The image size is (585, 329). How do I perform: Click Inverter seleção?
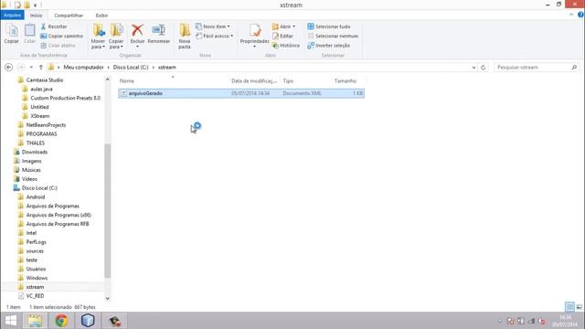point(329,45)
